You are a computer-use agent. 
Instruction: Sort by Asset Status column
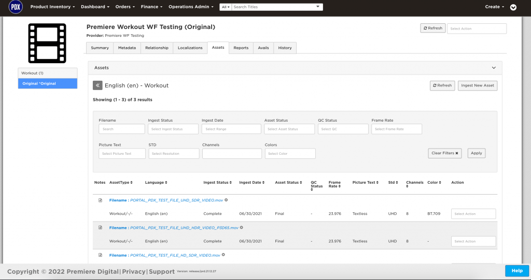tap(288, 183)
